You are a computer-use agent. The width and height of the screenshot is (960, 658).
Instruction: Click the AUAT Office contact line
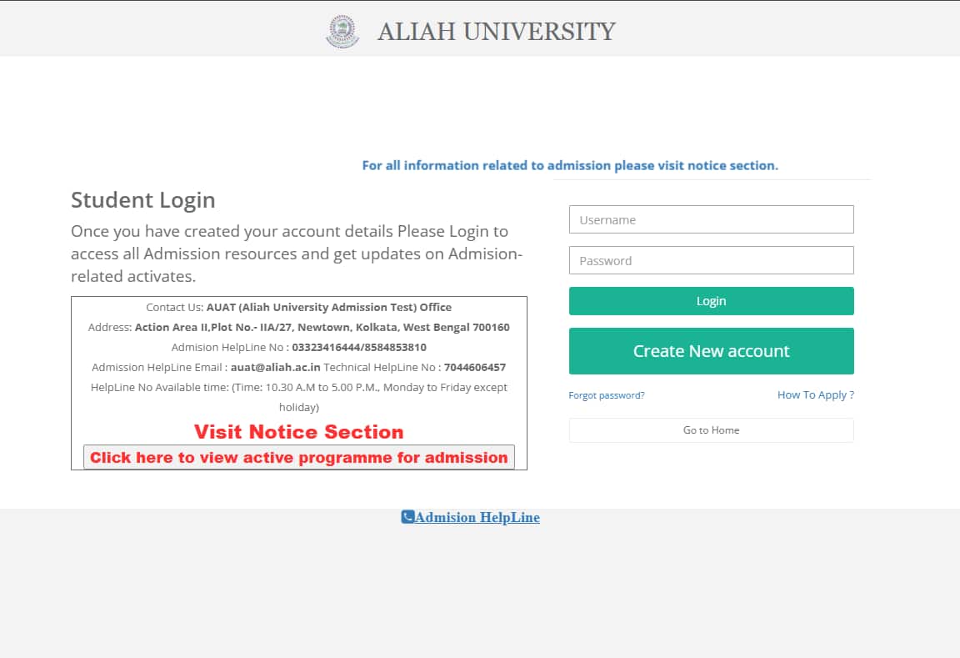(x=299, y=307)
